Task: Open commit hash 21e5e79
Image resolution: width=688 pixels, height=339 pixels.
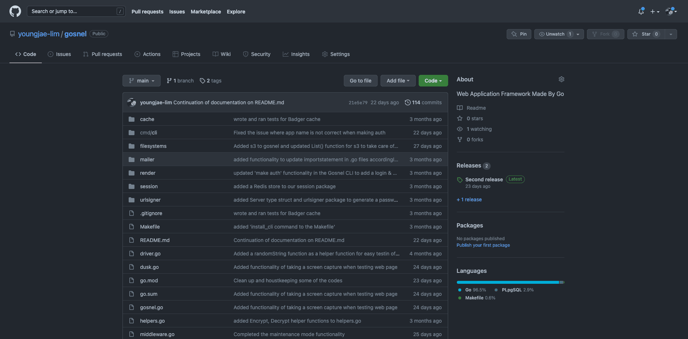Action: (358, 103)
